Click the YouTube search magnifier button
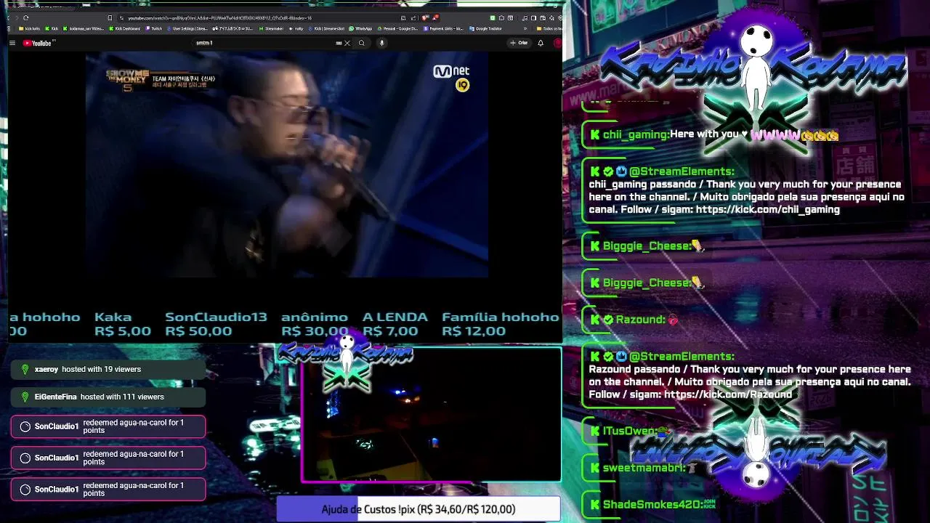Image resolution: width=930 pixels, height=523 pixels. (x=362, y=43)
